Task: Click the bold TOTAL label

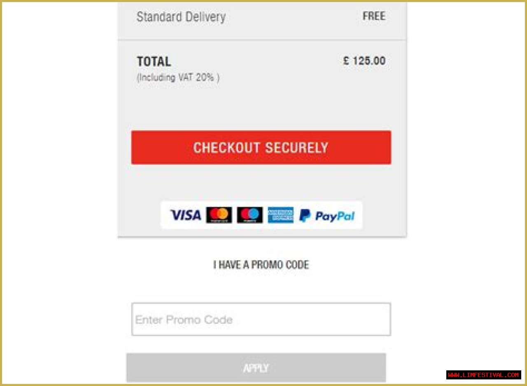Action: 154,61
